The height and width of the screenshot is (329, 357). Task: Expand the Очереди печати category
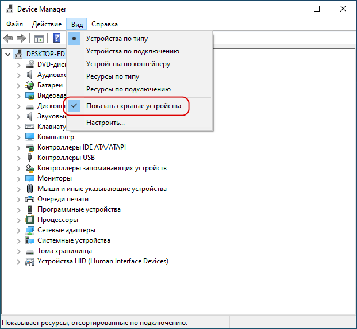18,200
